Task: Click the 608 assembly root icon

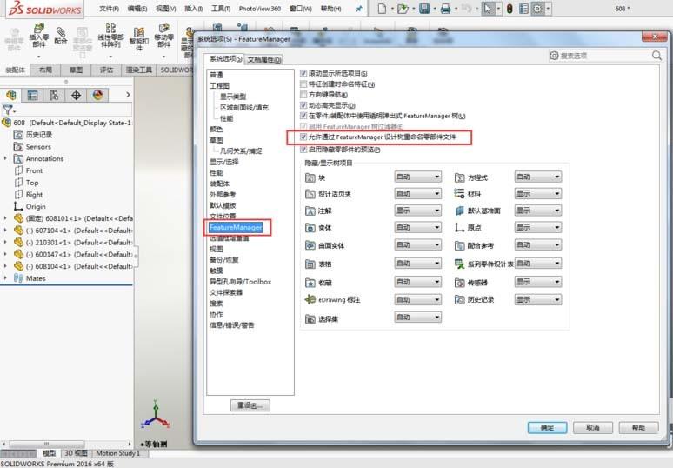Action: pyautogui.click(x=6, y=123)
